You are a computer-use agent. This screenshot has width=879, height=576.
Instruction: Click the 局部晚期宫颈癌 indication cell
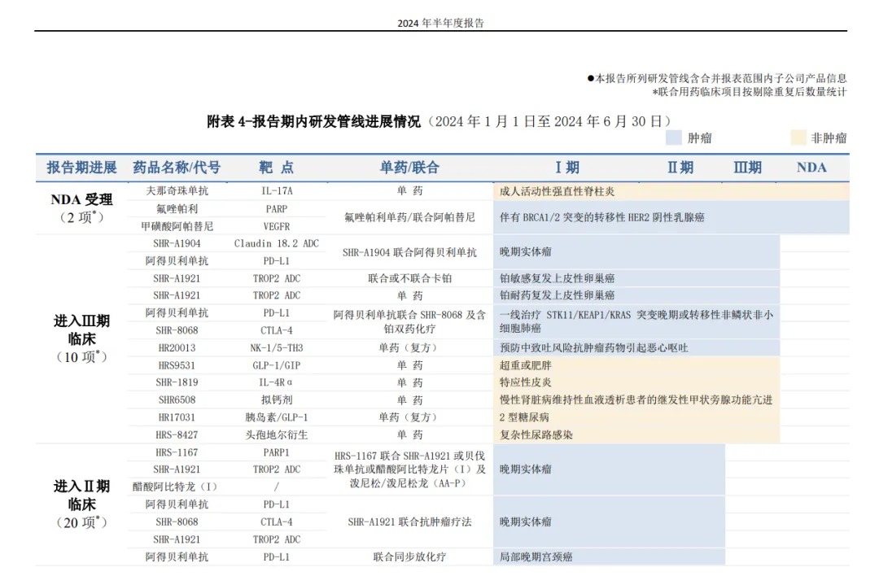536,556
